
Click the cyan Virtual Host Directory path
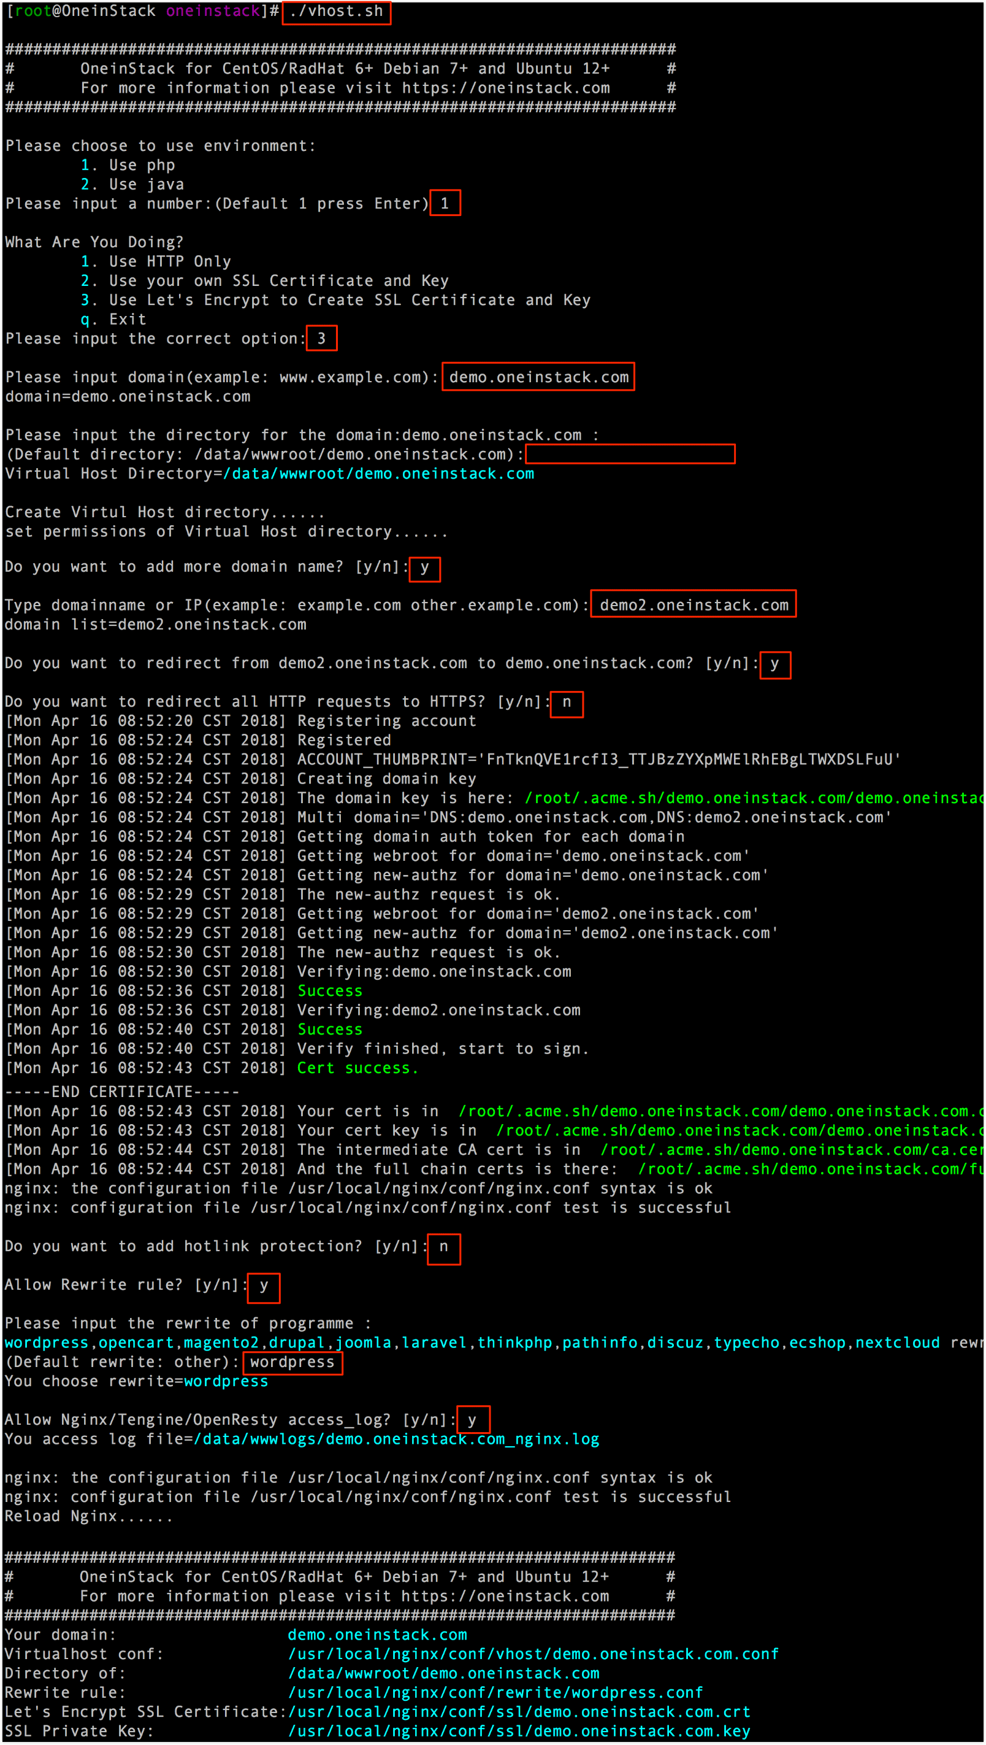click(378, 474)
